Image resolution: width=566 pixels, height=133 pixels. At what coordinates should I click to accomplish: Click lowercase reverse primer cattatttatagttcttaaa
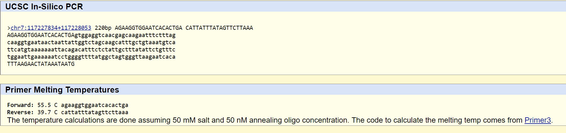pyautogui.click(x=95, y=112)
